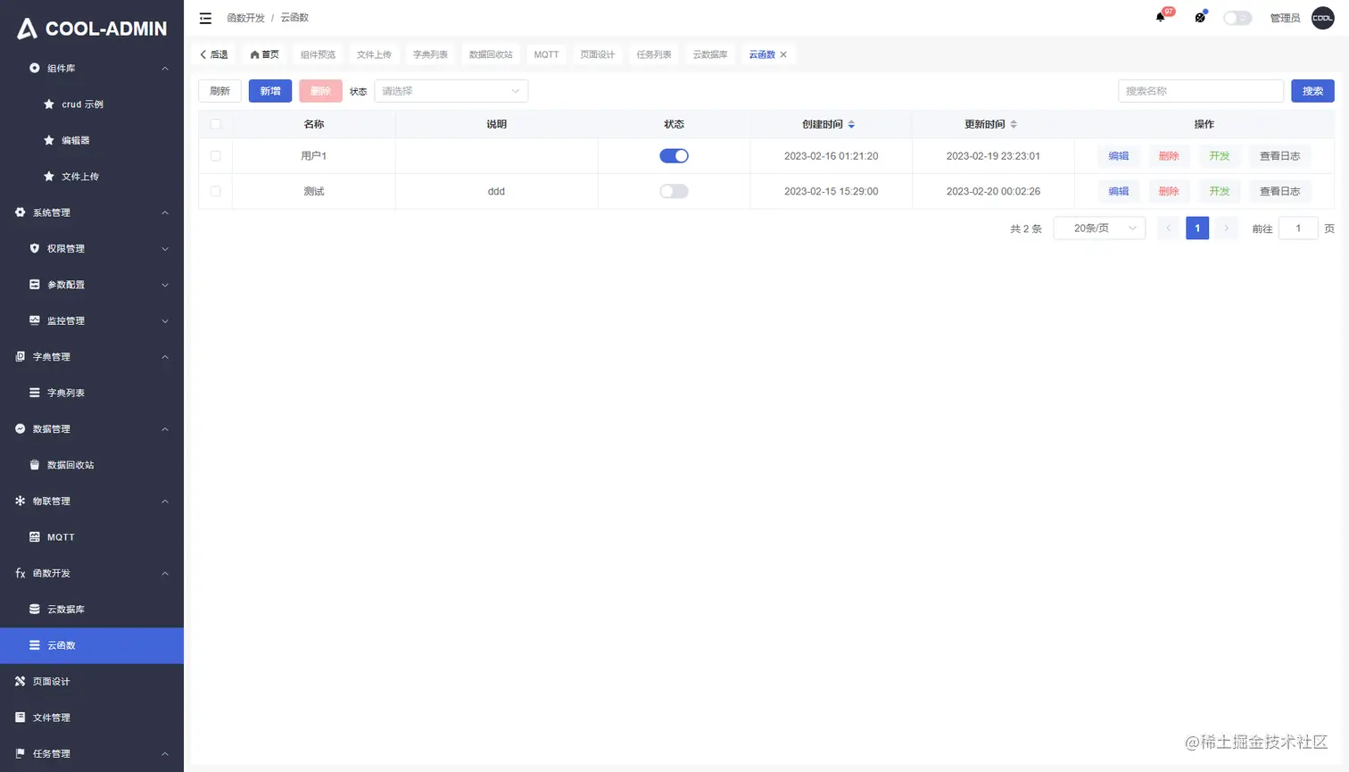Image resolution: width=1349 pixels, height=772 pixels.
Task: Click the star icon beside 文件上传 in sidebar
Action: [49, 177]
